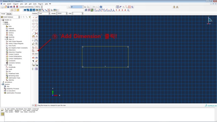Image resolution: width=217 pixels, height=122 pixels.
Task: Switch to the Results tab
Action: (x=9, y=14)
